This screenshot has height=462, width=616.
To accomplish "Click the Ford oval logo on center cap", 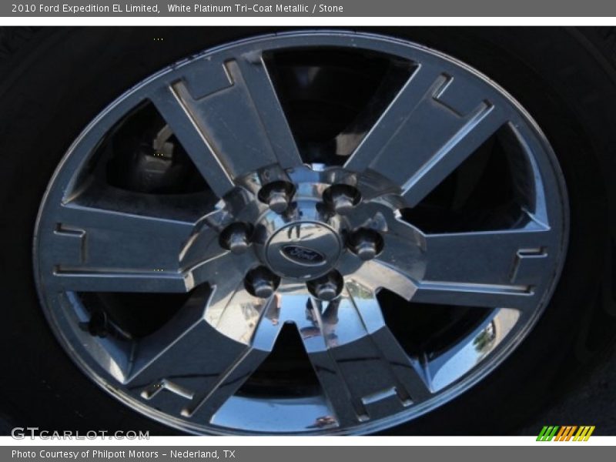I will 303,255.
